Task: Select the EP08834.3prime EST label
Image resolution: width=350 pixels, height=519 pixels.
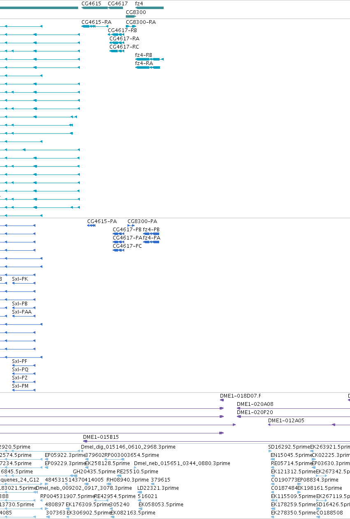Action: [318, 480]
